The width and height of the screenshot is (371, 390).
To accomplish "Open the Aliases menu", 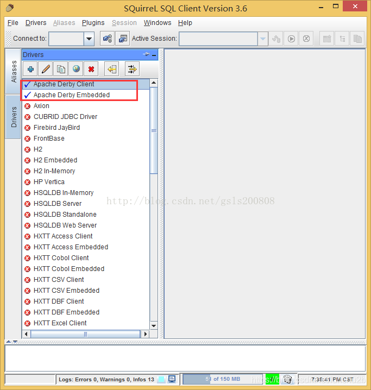I will coord(64,23).
